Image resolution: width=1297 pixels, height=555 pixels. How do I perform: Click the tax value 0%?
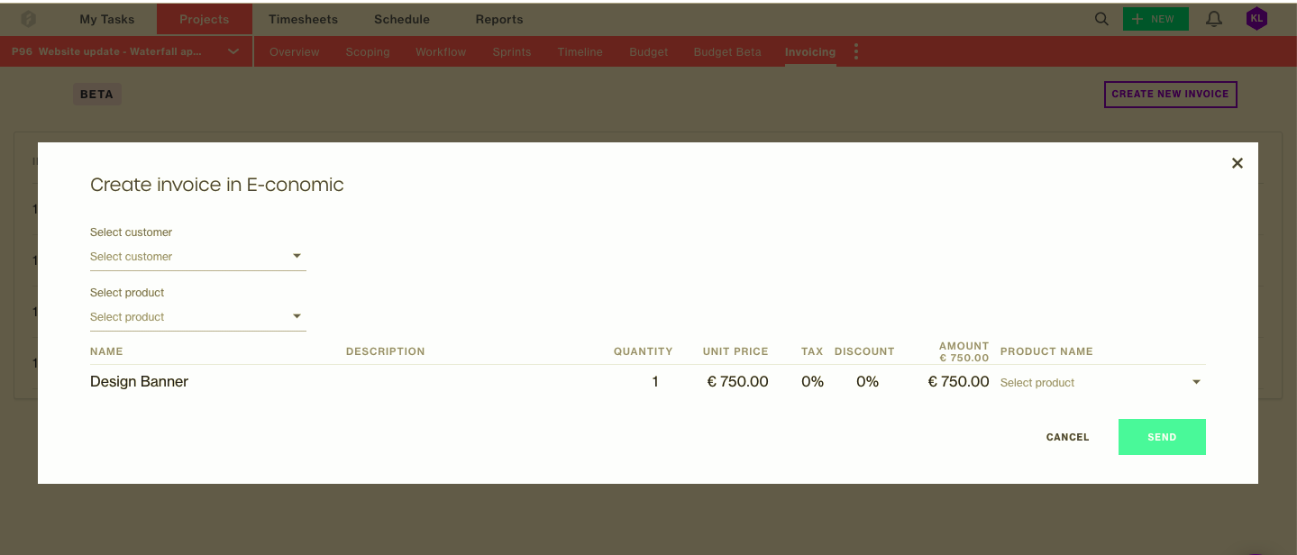tap(812, 382)
